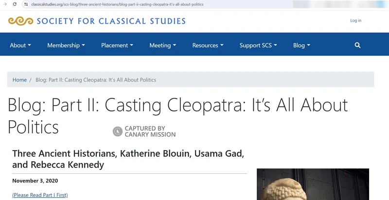Expand the About menu
The height and width of the screenshot is (200, 389).
click(20, 45)
